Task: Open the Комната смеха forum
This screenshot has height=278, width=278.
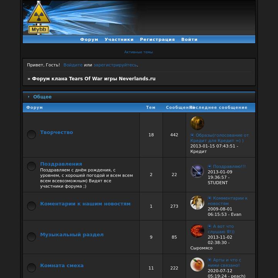Action: (62, 265)
